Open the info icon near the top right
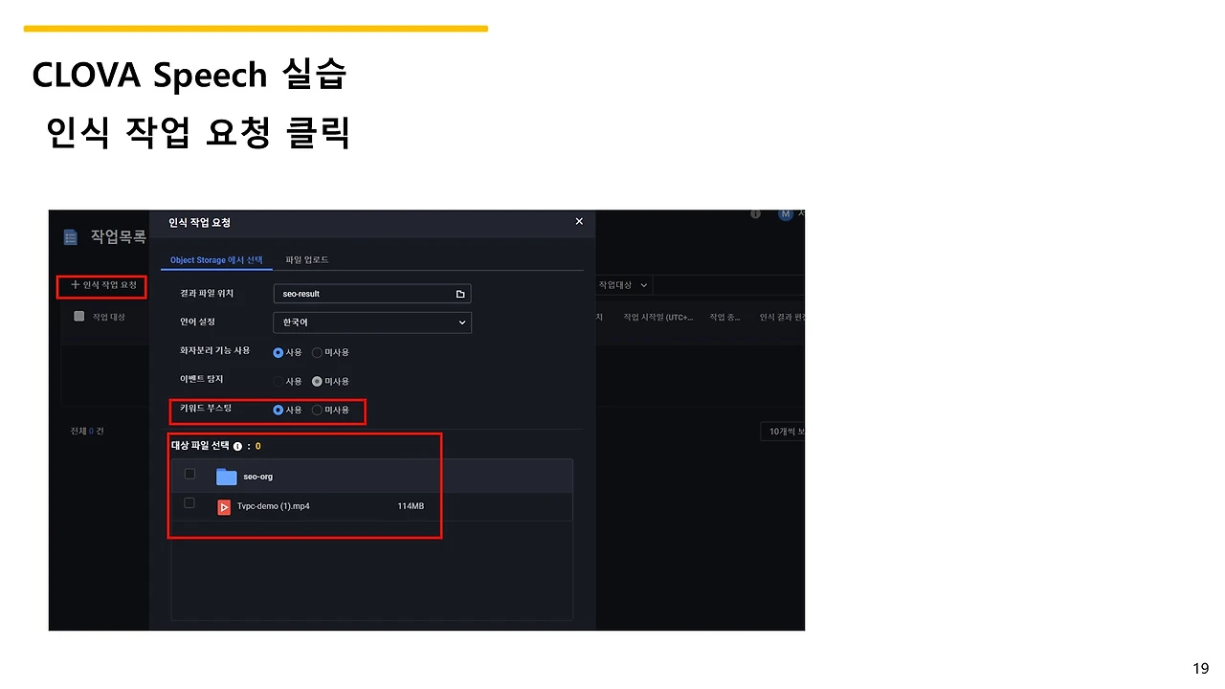Screen dimensions: 1225x689 point(755,214)
